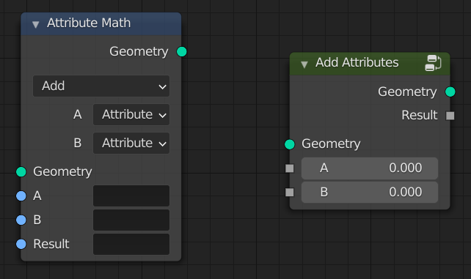Click B attribute name text field

[x=131, y=220]
